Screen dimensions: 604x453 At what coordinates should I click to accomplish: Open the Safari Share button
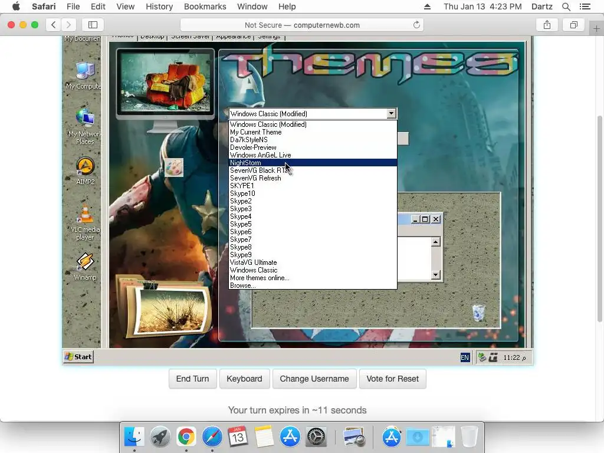547,25
